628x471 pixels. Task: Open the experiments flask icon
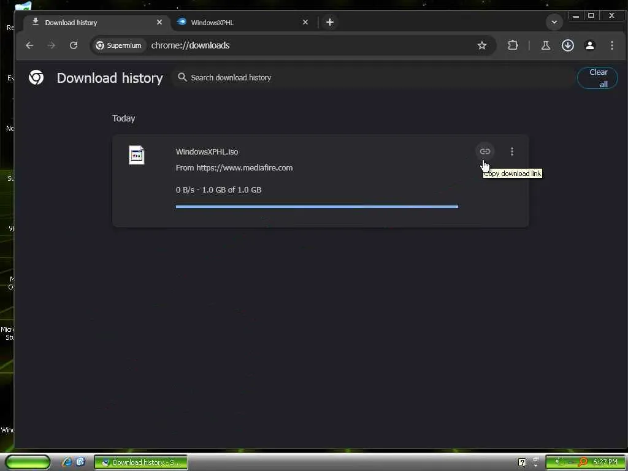pyautogui.click(x=545, y=45)
